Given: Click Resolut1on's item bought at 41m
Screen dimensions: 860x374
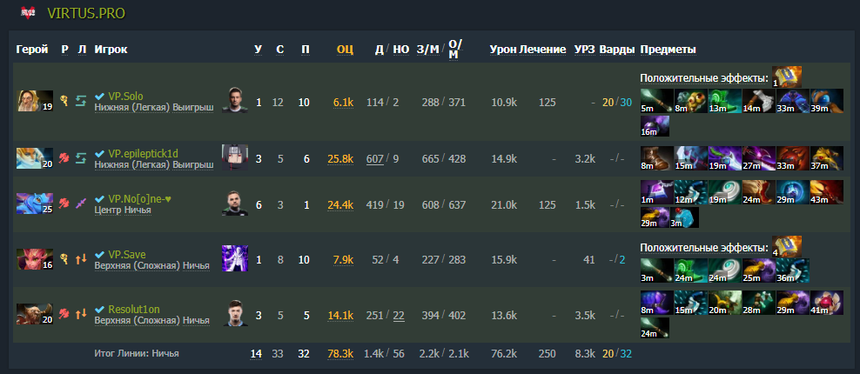Looking at the screenshot, I should (825, 303).
